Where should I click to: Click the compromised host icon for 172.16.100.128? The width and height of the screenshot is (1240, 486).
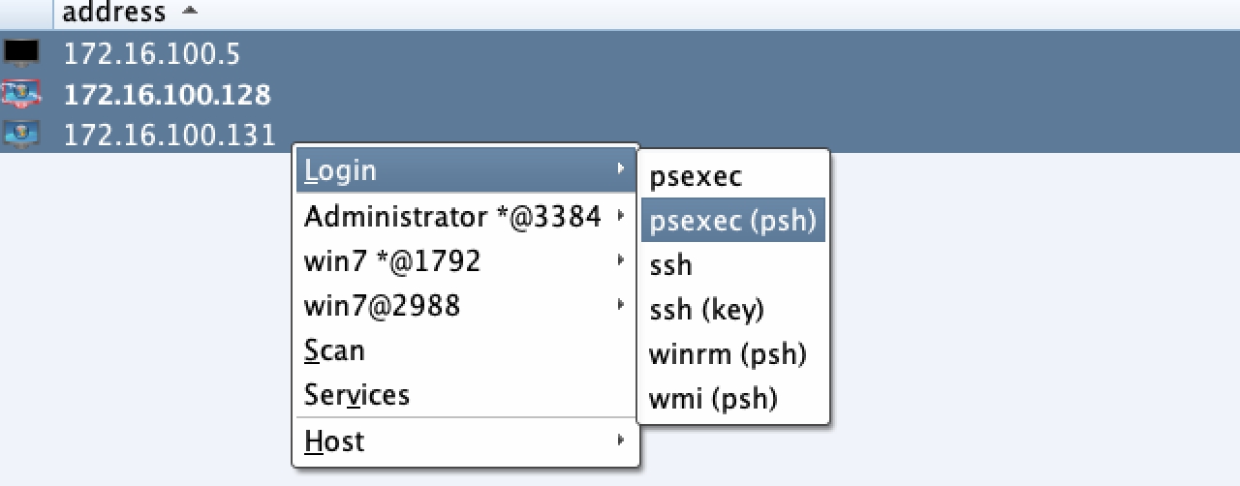click(21, 94)
